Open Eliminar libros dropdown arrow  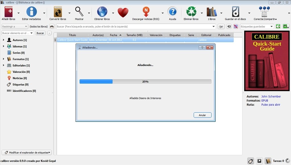[x=202, y=13]
